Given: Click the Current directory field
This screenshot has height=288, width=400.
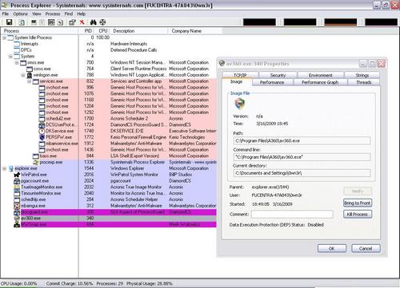Looking at the screenshot, I should 302,173.
